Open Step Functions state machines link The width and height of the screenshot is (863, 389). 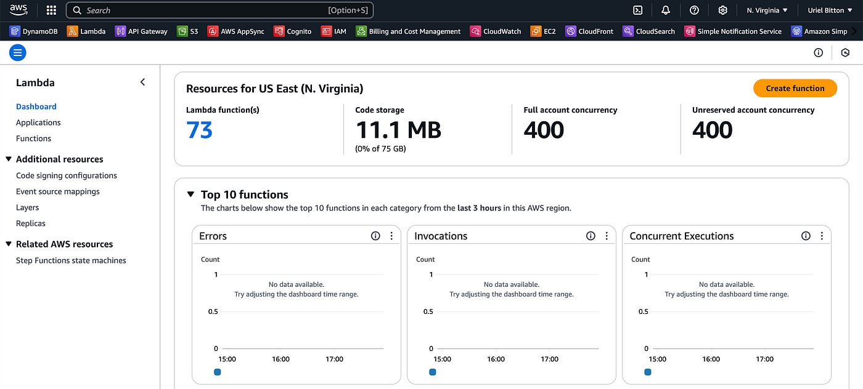(x=71, y=260)
